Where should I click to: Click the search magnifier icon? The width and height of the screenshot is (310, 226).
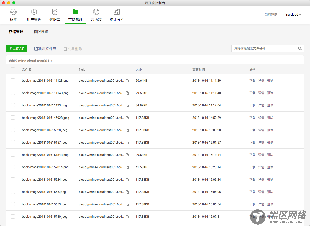tap(300, 48)
